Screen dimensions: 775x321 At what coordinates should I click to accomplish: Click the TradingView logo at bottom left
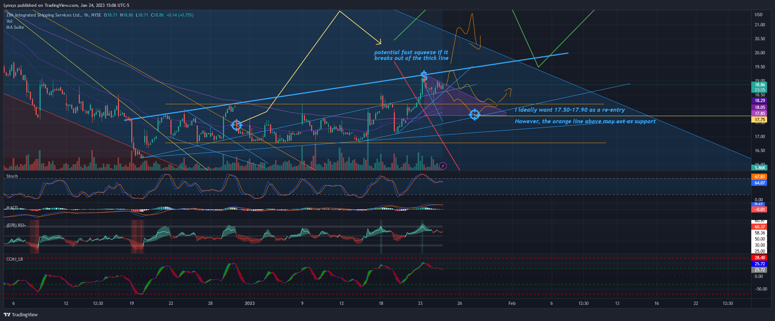20,315
